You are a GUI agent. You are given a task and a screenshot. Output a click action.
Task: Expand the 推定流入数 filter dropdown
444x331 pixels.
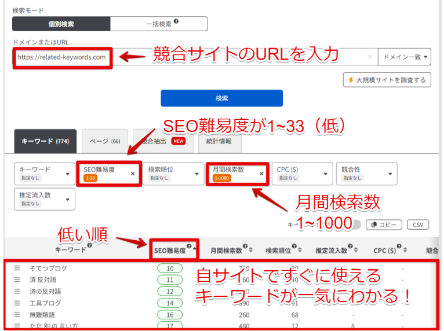[45, 200]
